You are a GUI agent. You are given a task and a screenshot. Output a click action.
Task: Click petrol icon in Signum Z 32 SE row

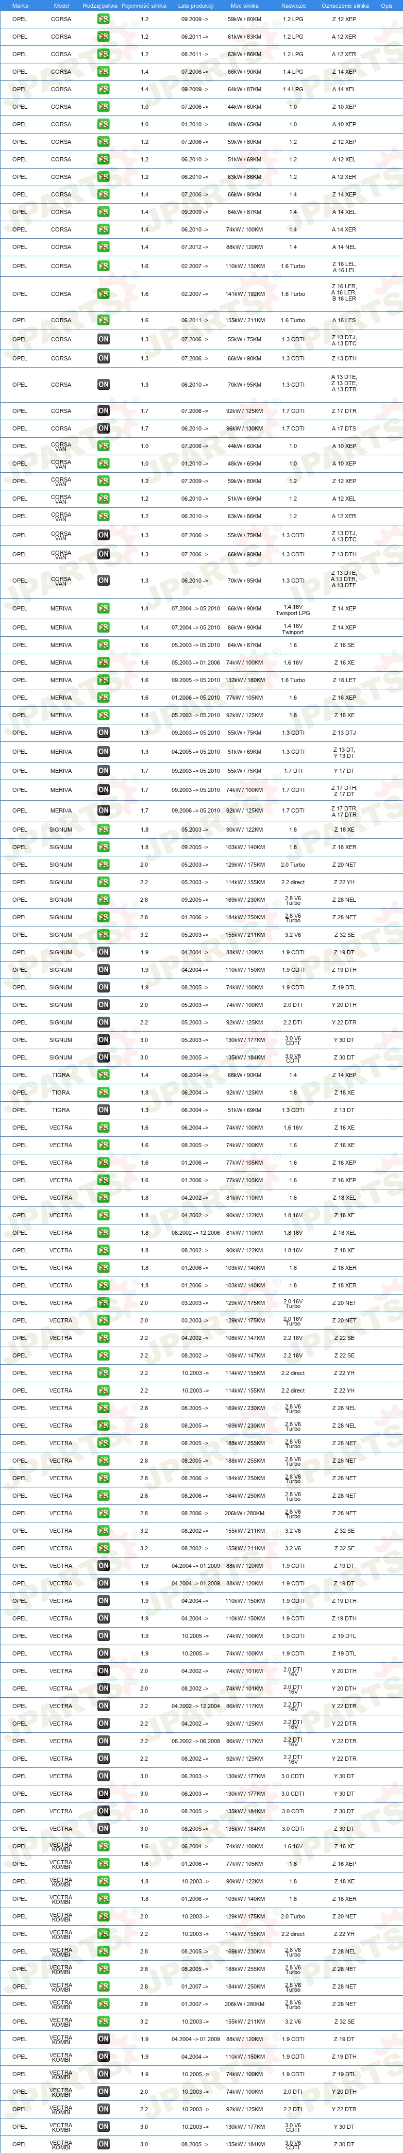[x=103, y=934]
